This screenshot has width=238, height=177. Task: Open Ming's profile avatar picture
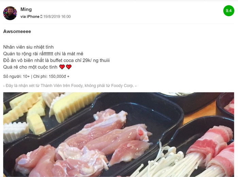coord(10,13)
